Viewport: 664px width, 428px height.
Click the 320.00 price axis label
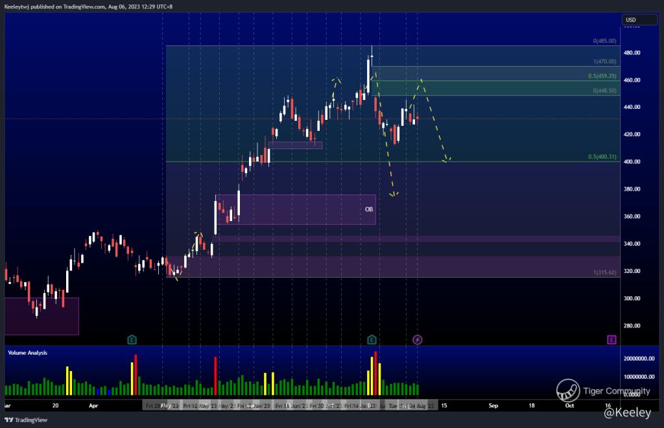632,271
